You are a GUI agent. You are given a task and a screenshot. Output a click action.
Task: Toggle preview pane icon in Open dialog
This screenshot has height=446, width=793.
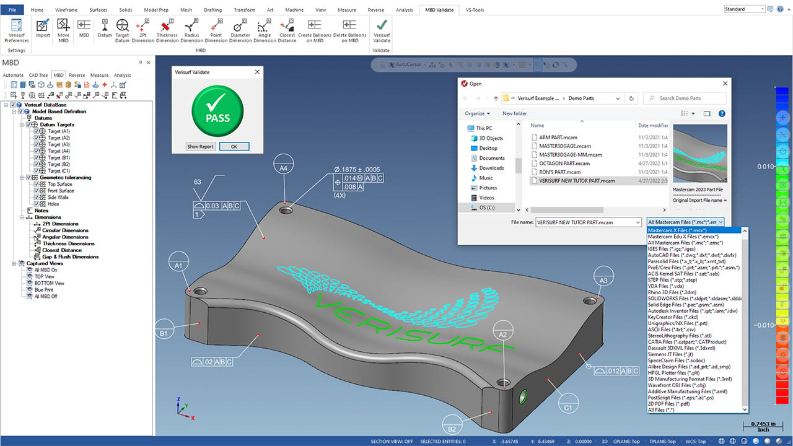[x=706, y=113]
